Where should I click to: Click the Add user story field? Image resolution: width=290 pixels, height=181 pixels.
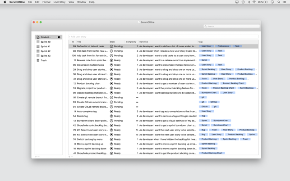[x=163, y=37]
